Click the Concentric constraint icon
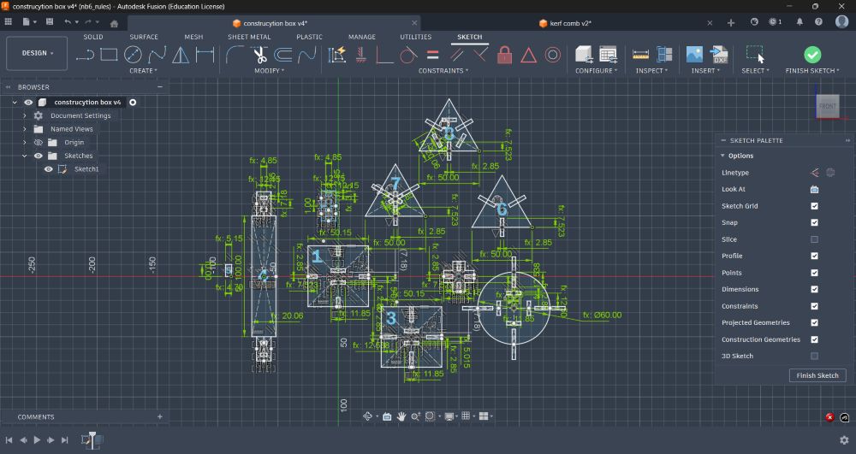Image resolution: width=856 pixels, height=454 pixels. point(552,55)
